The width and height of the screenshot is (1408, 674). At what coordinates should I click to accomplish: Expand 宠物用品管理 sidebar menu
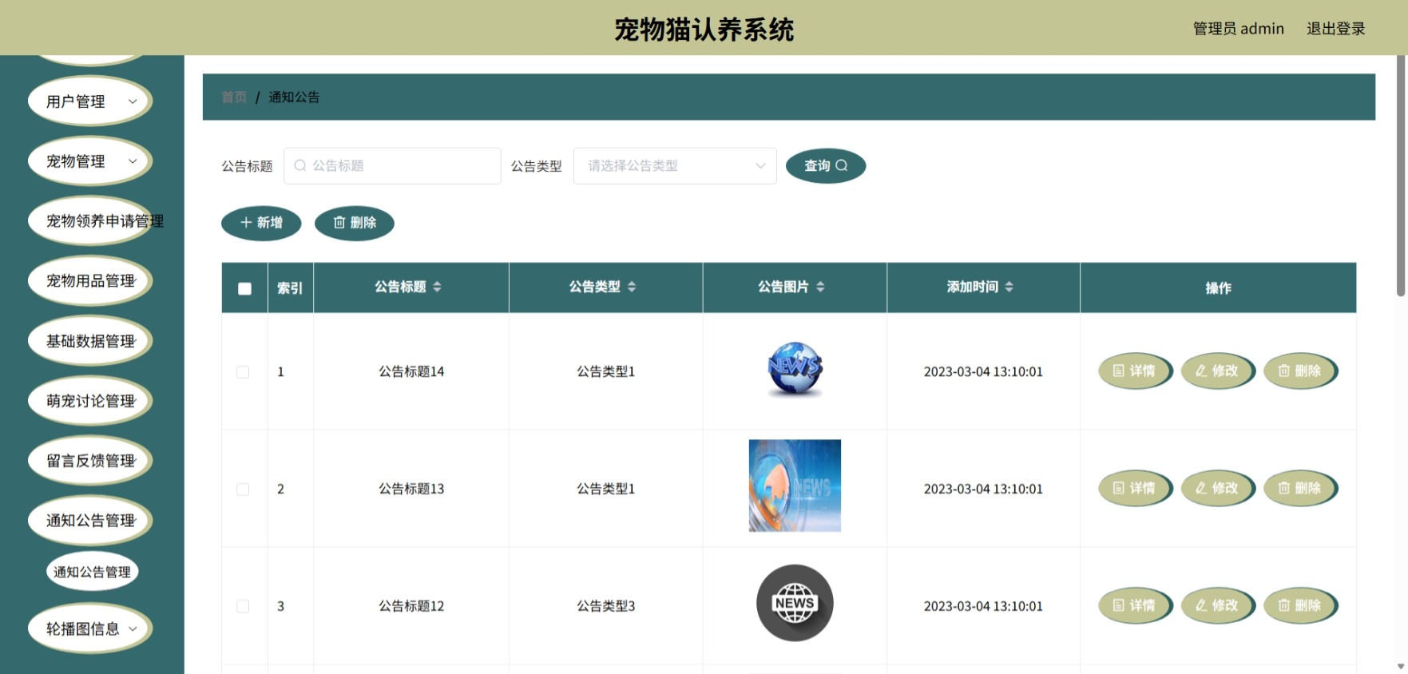90,281
